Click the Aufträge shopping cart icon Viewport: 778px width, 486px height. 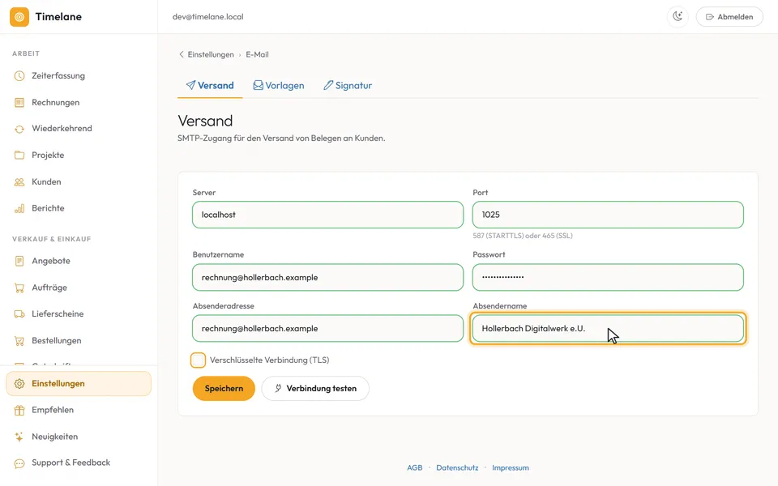tap(19, 288)
